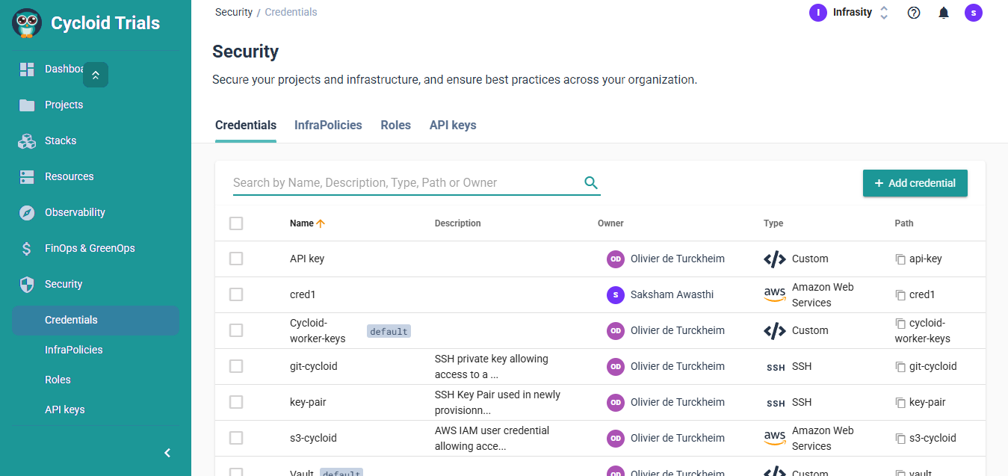1008x476 pixels.
Task: Open Credentials in the sidebar submenu
Action: tap(96, 321)
